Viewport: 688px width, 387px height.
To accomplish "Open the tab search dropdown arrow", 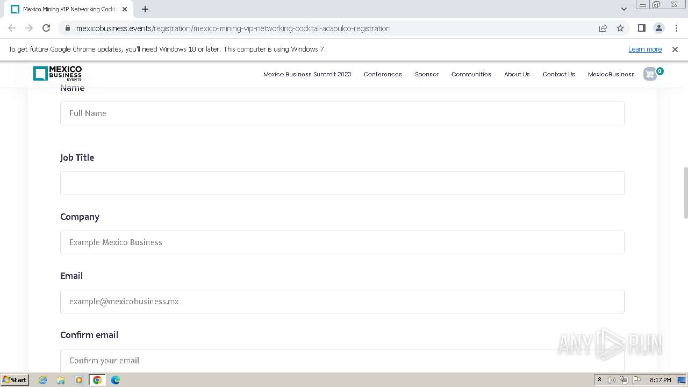I will click(623, 9).
